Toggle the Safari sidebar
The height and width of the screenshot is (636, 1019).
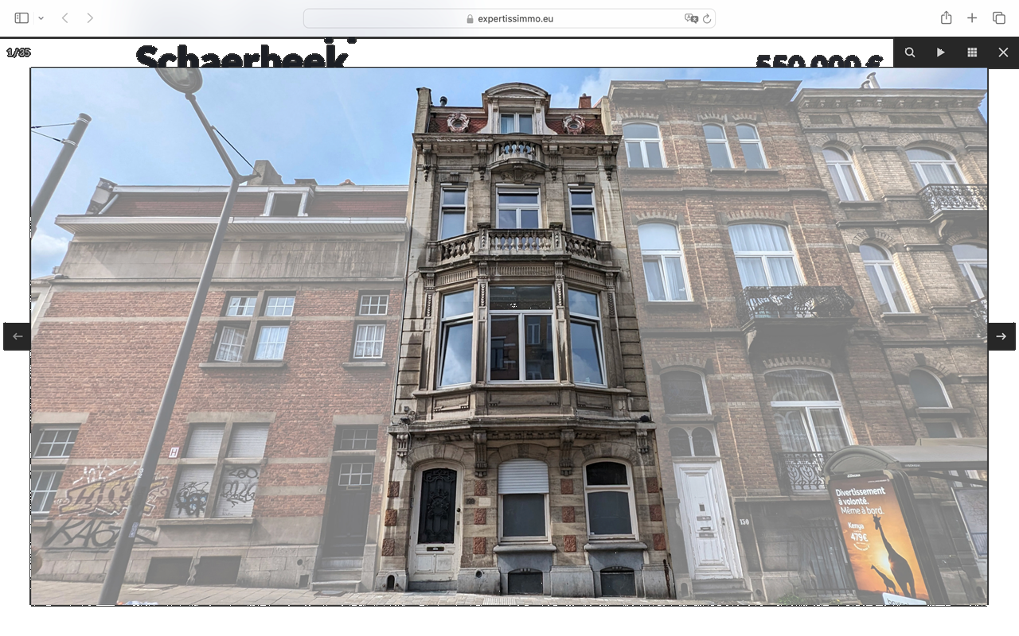click(21, 18)
